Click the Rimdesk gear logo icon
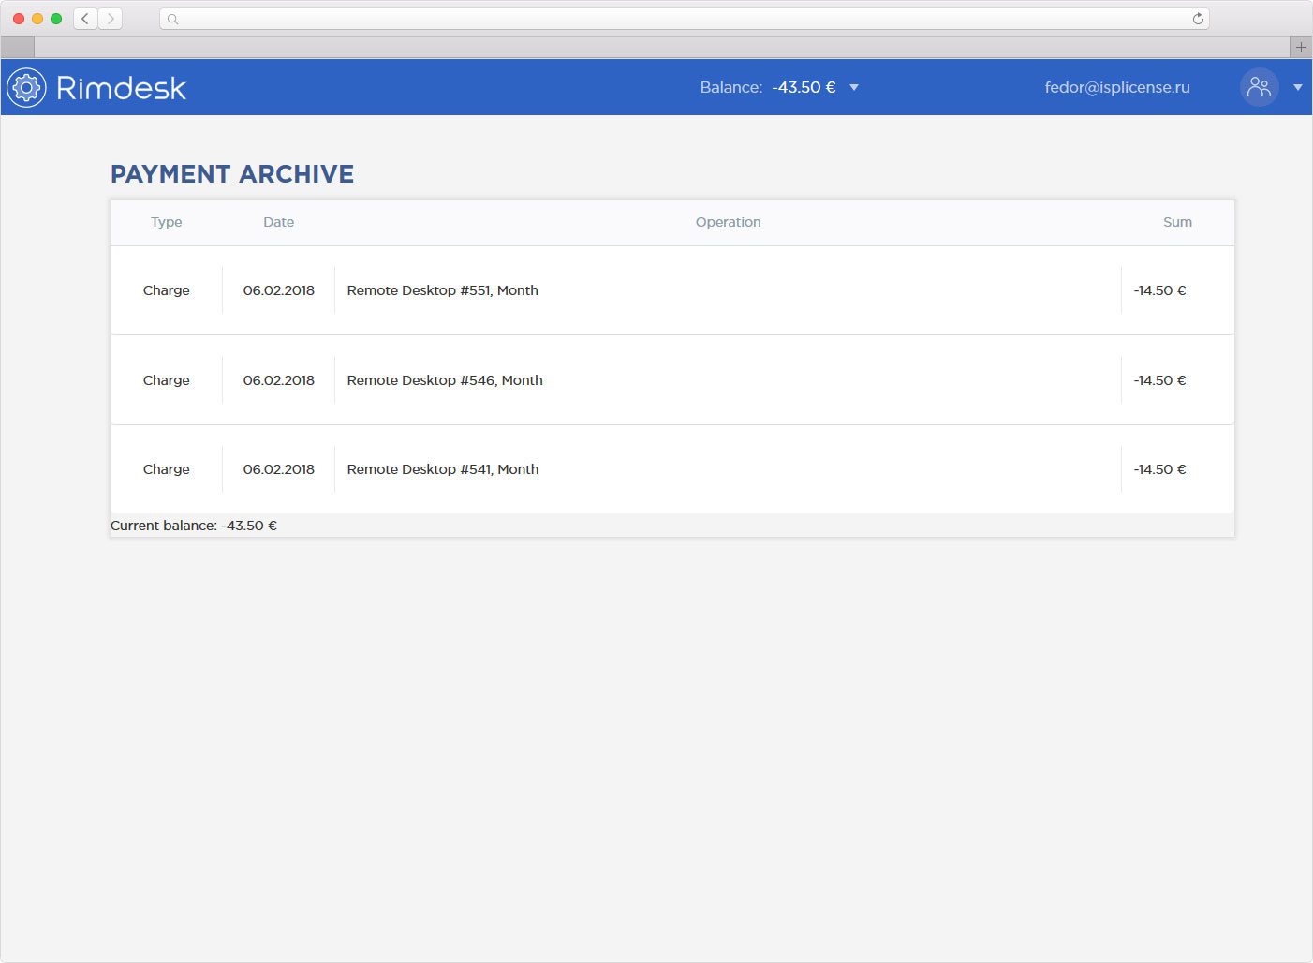The image size is (1313, 963). 26,88
